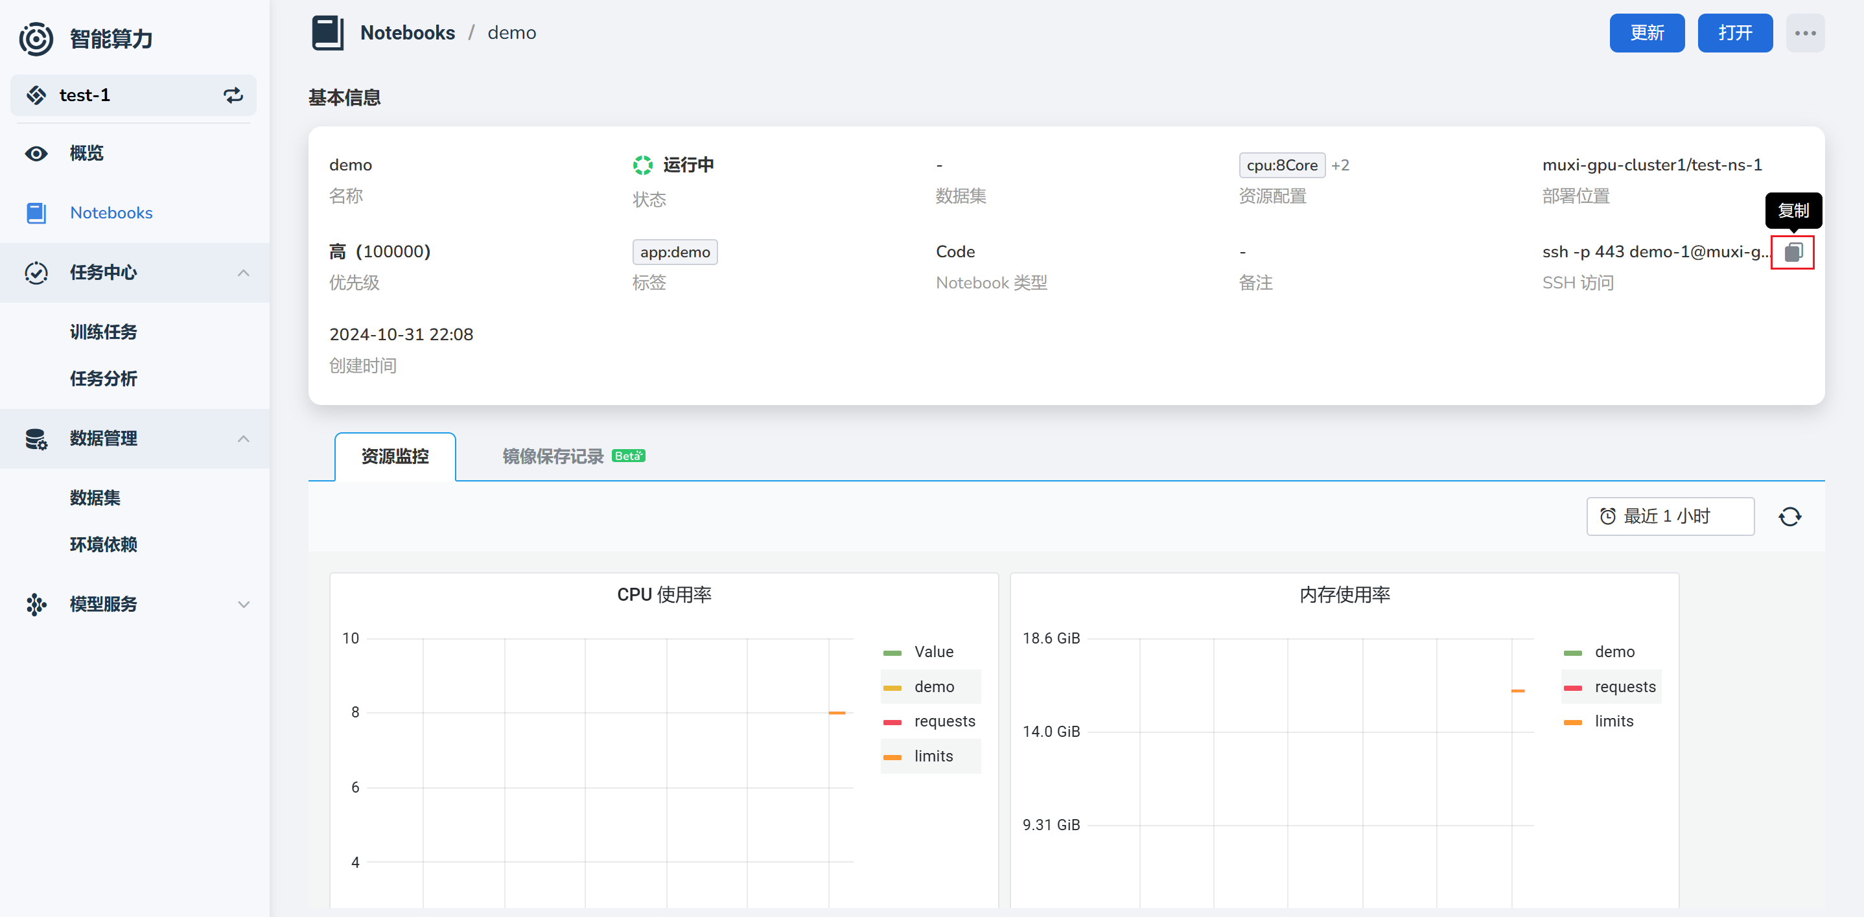Copy the SSH access command

(1792, 253)
